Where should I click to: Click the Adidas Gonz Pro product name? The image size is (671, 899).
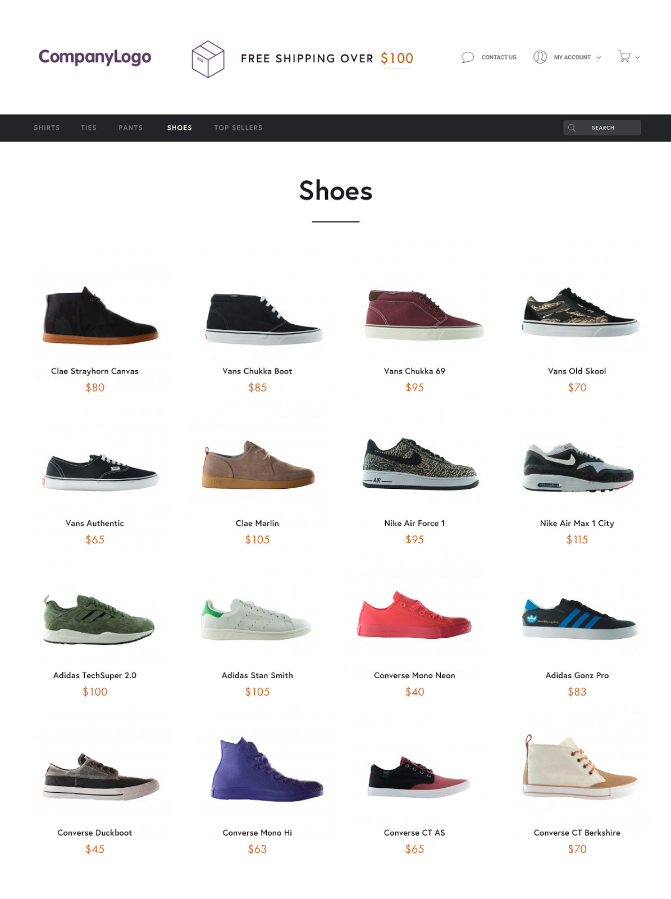point(577,675)
